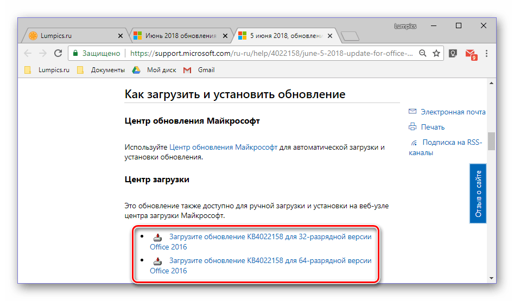
Task: Go back with browser back arrow
Action: pyautogui.click(x=28, y=53)
